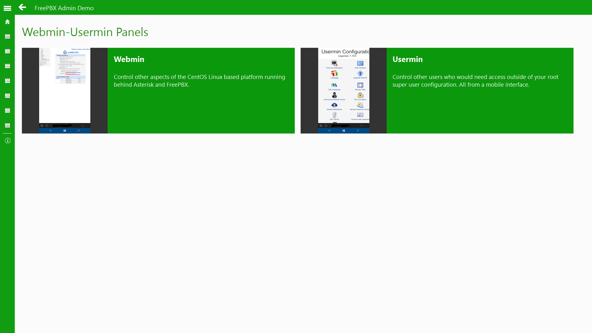This screenshot has height=333, width=592.
Task: Open the Webmin panel
Action: click(x=201, y=90)
